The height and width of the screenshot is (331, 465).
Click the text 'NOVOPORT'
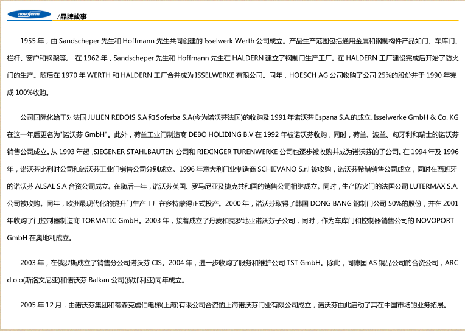pyautogui.click(x=435, y=221)
